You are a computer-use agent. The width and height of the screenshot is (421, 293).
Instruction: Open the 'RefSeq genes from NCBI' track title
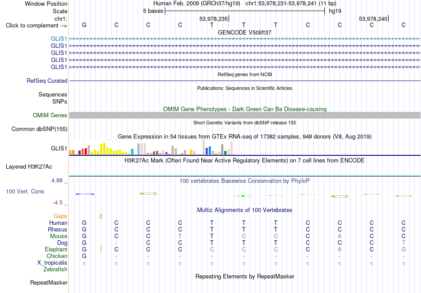[x=245, y=74]
